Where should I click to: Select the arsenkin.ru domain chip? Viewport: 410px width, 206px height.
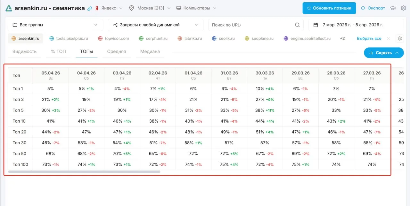coord(25,38)
